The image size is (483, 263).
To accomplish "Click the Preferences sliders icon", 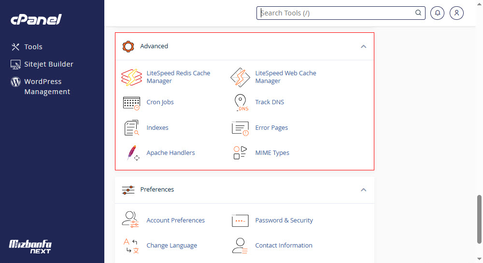I will point(128,190).
